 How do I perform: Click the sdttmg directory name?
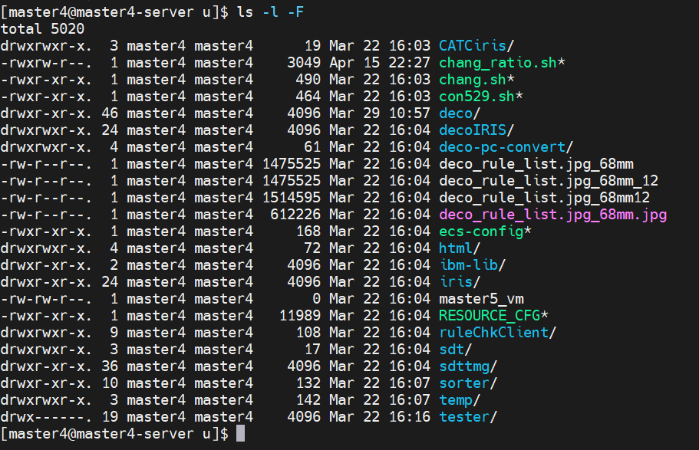click(x=464, y=366)
